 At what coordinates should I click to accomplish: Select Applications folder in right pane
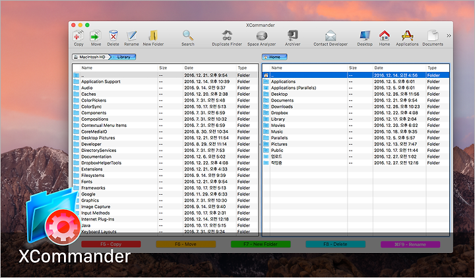(356, 81)
